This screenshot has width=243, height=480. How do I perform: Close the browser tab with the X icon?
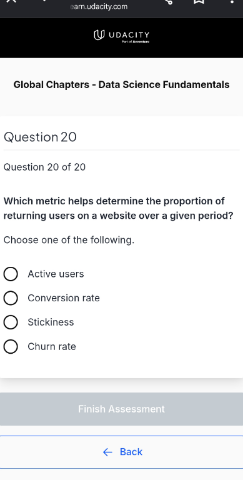point(11,1)
